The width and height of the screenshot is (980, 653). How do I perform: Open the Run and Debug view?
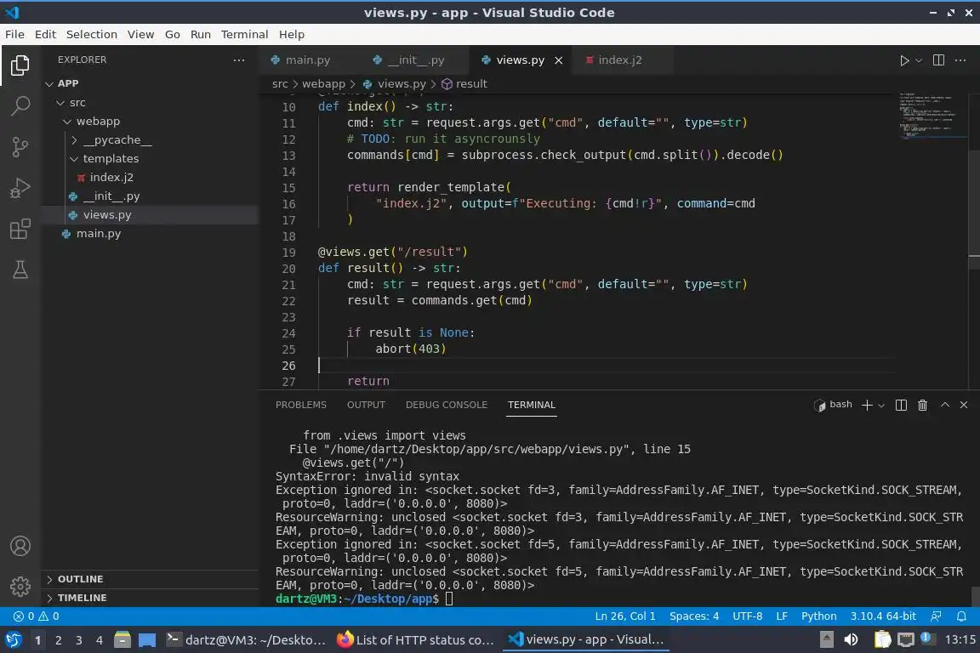tap(20, 188)
